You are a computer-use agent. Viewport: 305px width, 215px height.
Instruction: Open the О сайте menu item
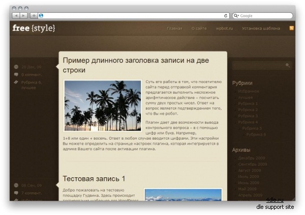[199, 29]
